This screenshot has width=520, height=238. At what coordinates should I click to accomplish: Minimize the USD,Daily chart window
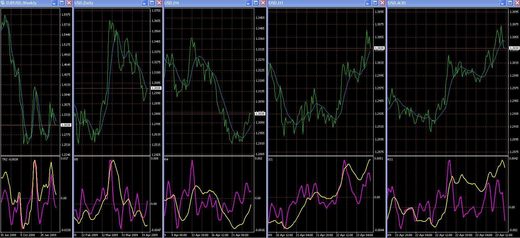coord(144,3)
